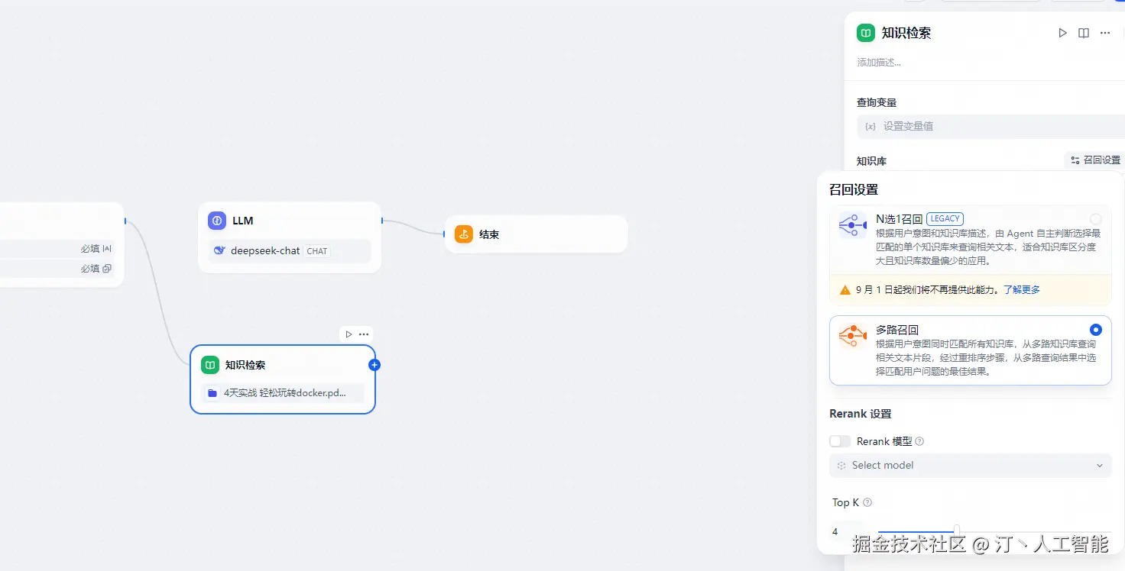1125x571 pixels.
Task: Select the 多路召回 radio button
Action: tap(1096, 330)
